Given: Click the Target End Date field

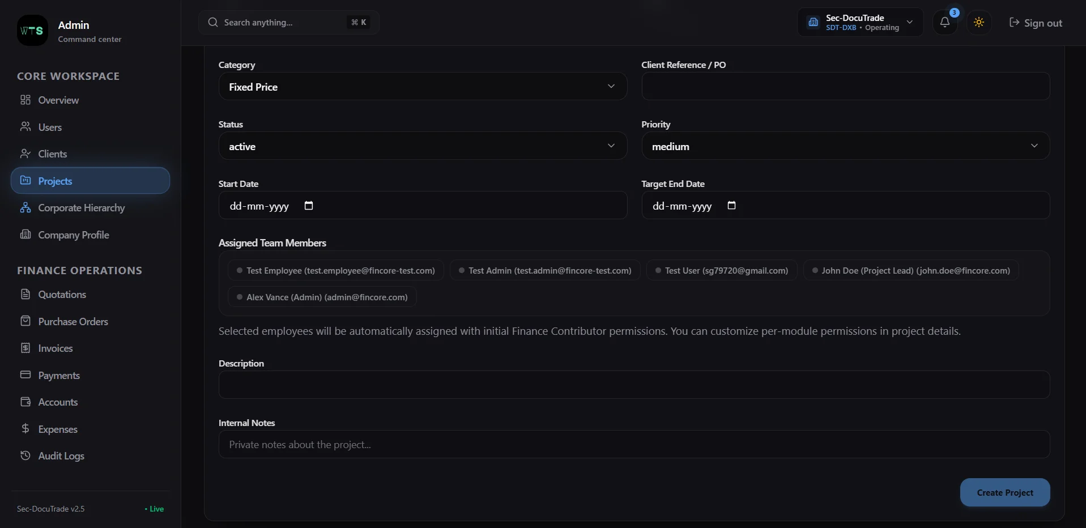Looking at the screenshot, I should click(x=845, y=206).
